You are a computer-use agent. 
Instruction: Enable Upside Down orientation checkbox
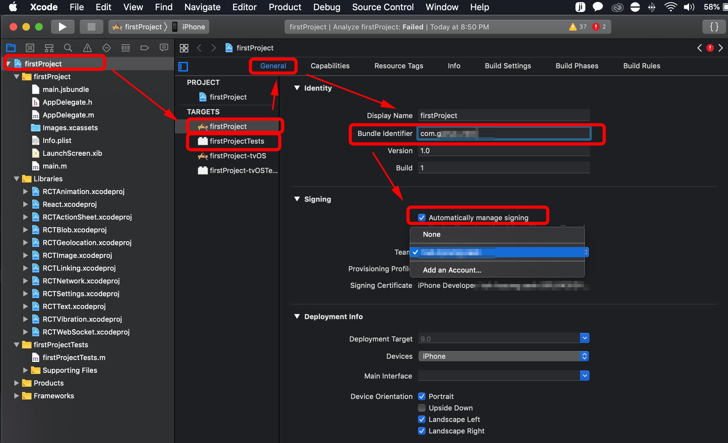(422, 408)
